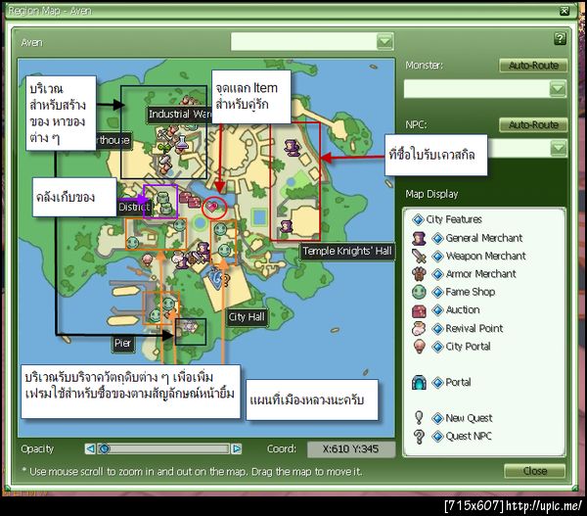Toggle Revival Point visibility diamond
This screenshot has width=587, height=516.
coord(437,329)
